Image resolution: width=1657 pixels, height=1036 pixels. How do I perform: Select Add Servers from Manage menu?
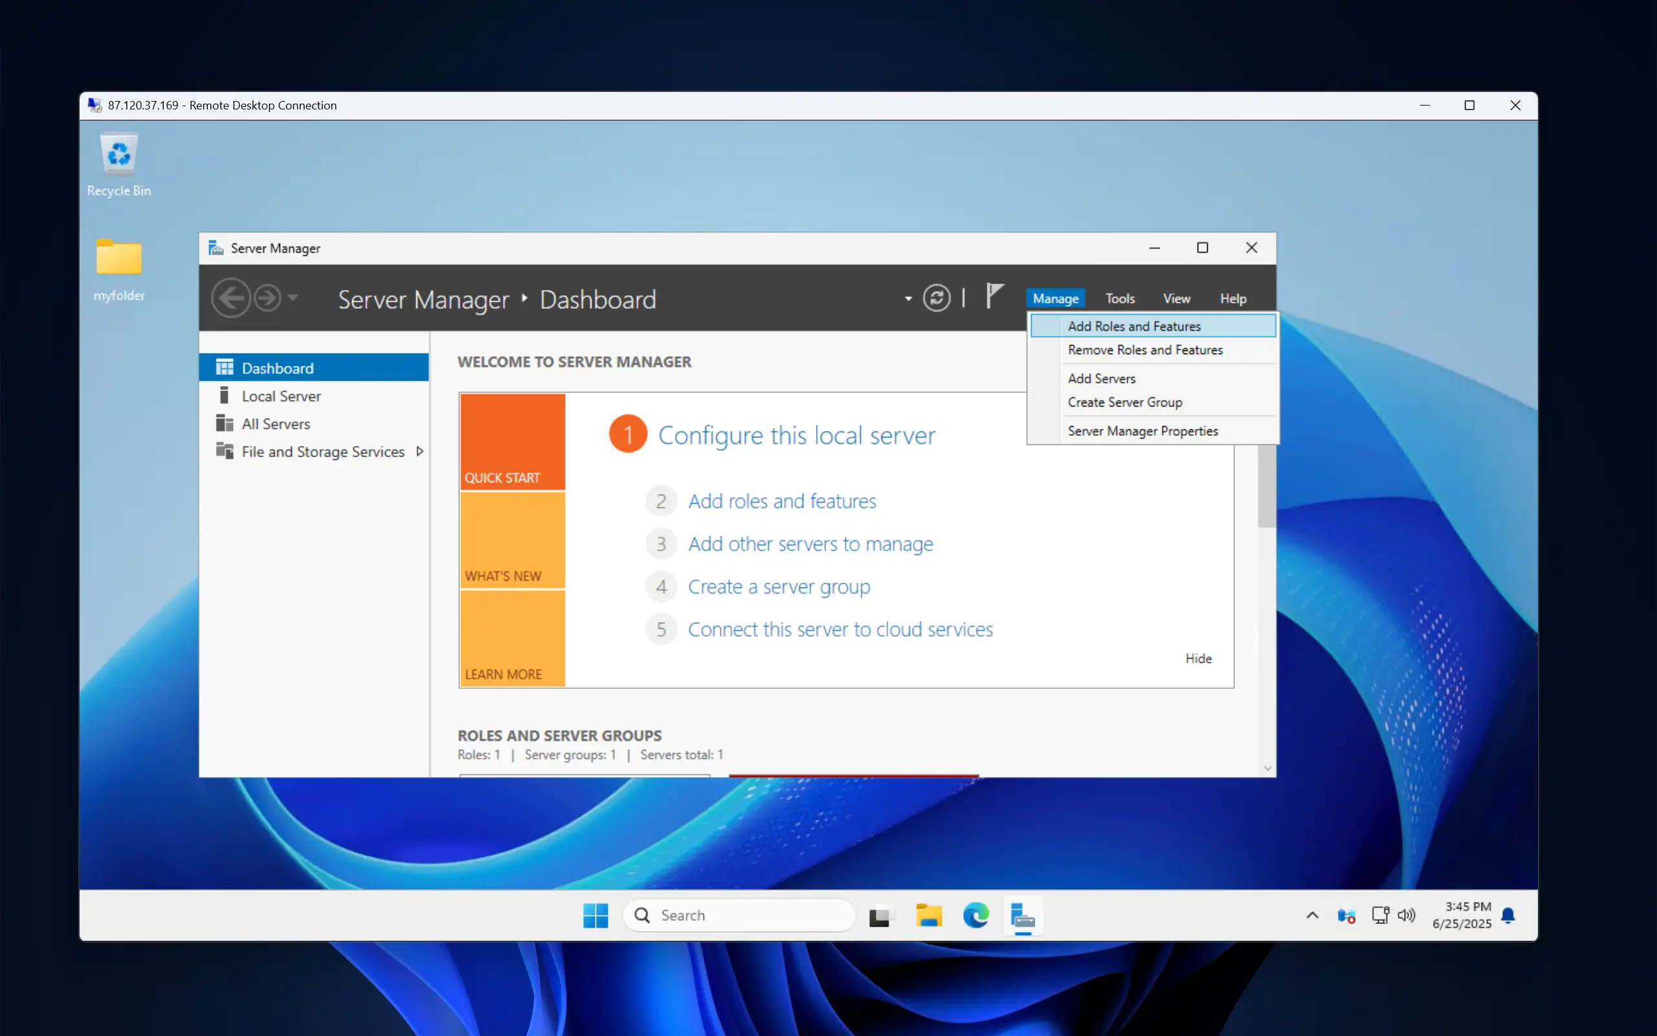point(1153,379)
